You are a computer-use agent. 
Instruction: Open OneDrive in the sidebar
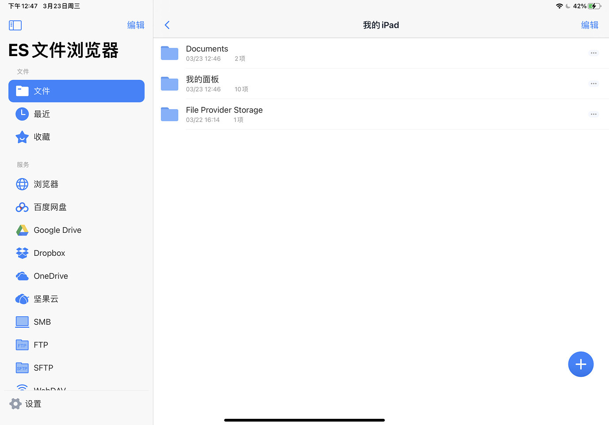50,276
